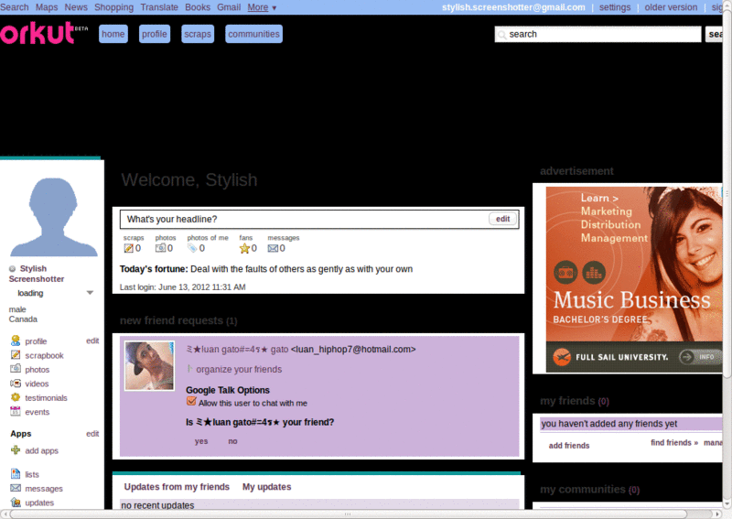Open Gmail link in top bar
Viewport: 732px width, 519px height.
point(229,7)
